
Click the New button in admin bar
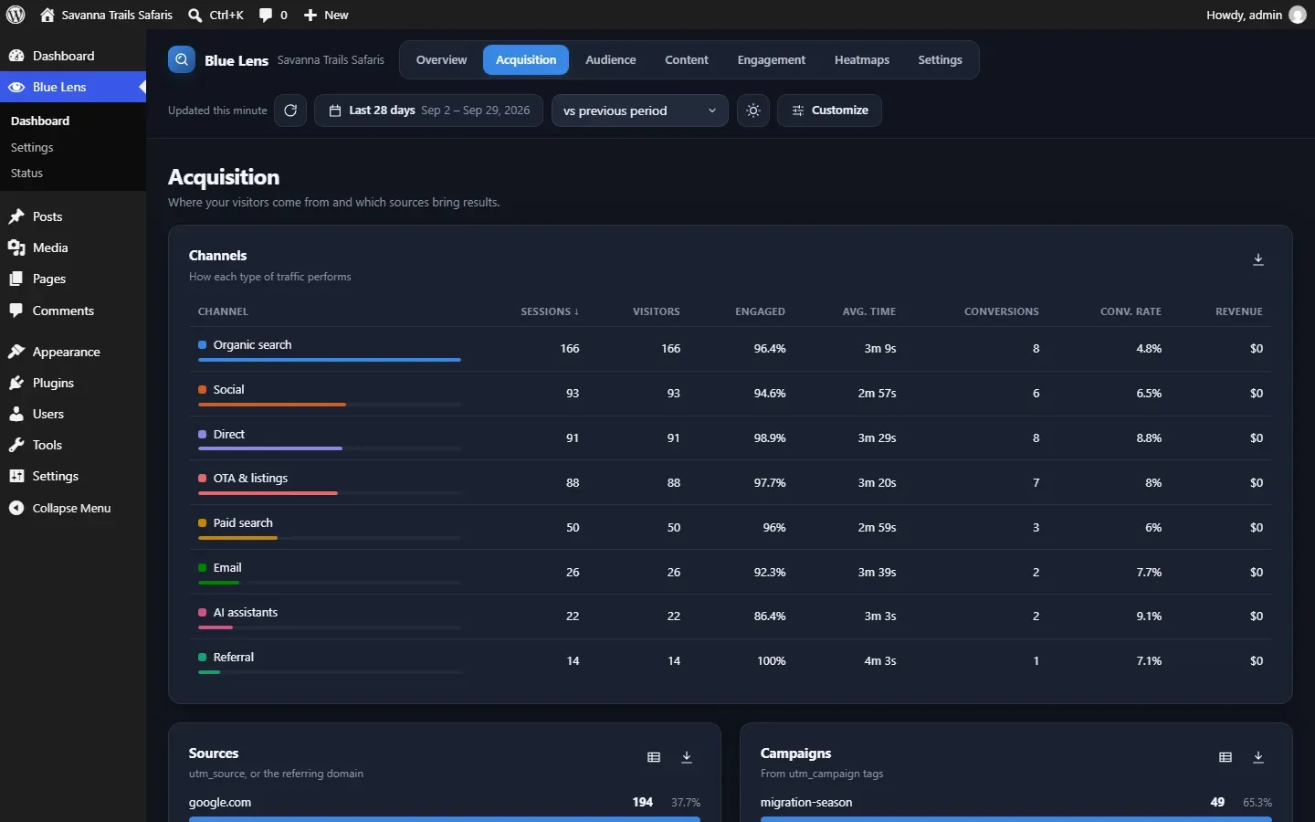[x=326, y=15]
